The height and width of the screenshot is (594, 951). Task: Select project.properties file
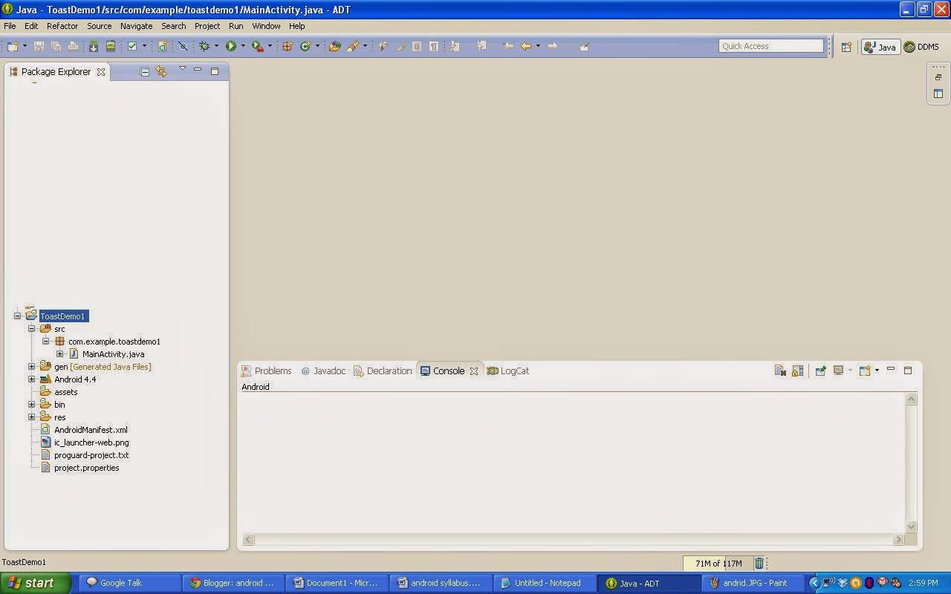point(86,468)
